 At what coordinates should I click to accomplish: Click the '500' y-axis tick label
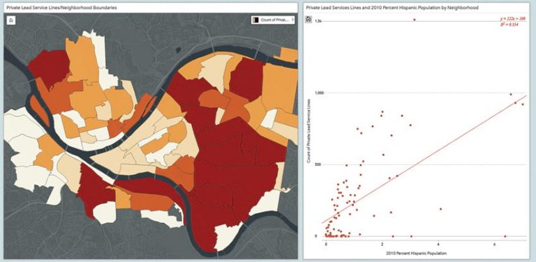[318, 164]
